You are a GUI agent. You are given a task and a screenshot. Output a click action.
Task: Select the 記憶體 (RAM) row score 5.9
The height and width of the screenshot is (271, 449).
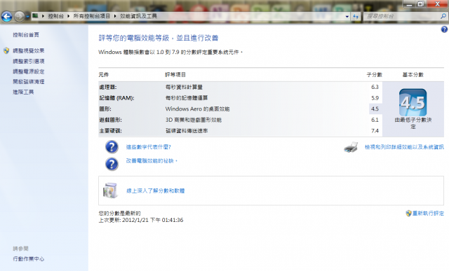coord(375,98)
